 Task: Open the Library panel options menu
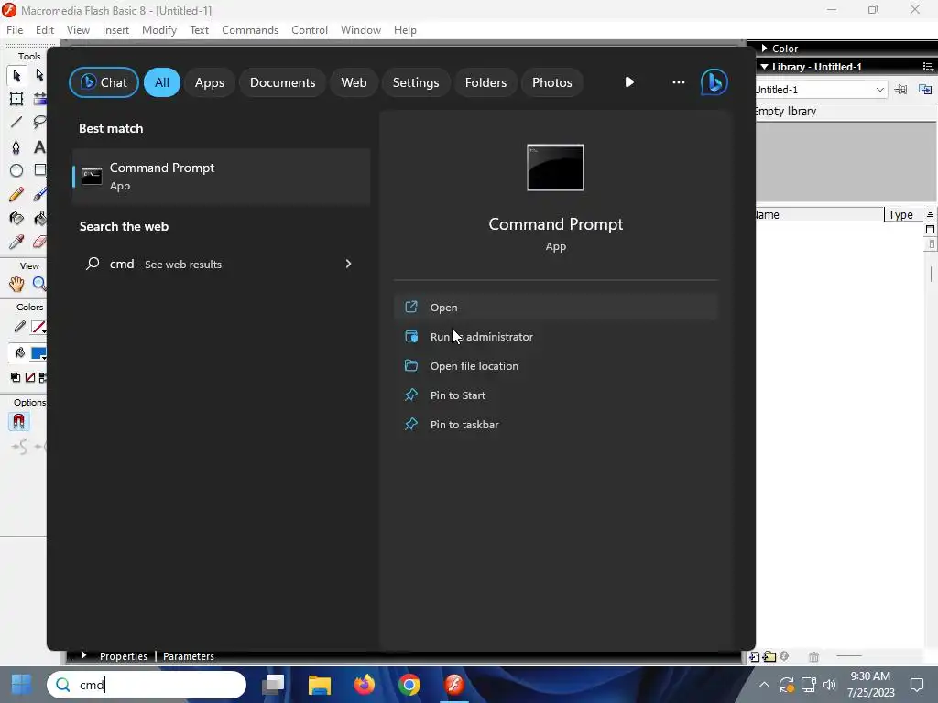click(928, 66)
